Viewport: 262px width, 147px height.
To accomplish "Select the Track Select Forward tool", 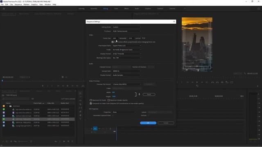I will point(80,97).
